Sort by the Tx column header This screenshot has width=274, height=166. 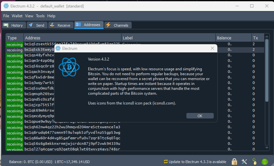pyautogui.click(x=258, y=38)
